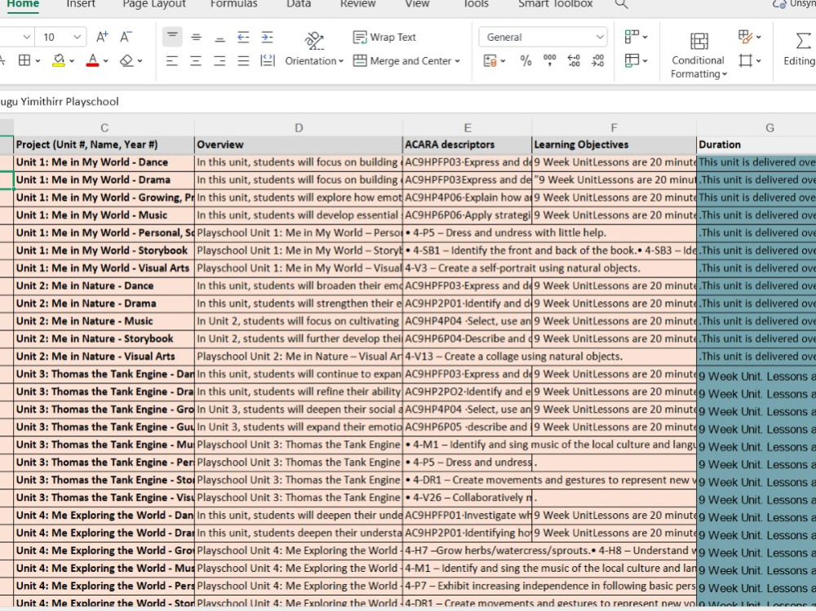
Task: Open the Borders tool icon
Action: click(x=24, y=60)
